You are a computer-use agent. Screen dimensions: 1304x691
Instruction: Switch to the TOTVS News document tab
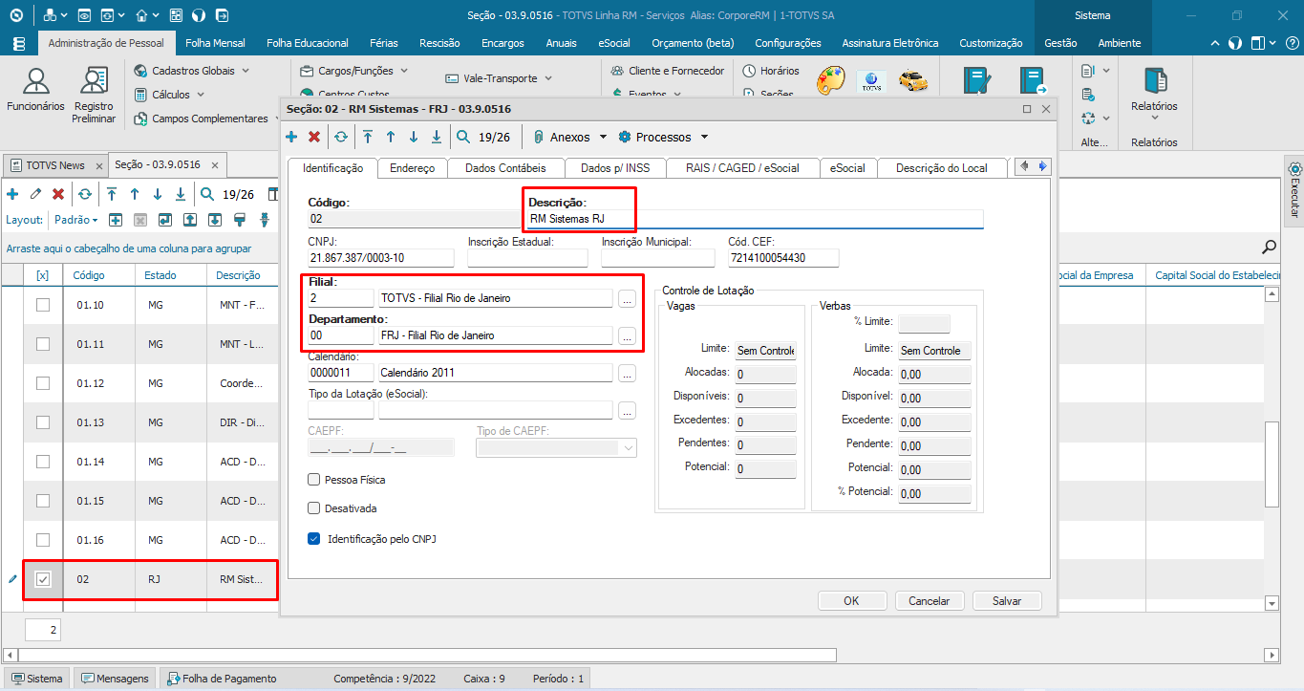[x=55, y=164]
